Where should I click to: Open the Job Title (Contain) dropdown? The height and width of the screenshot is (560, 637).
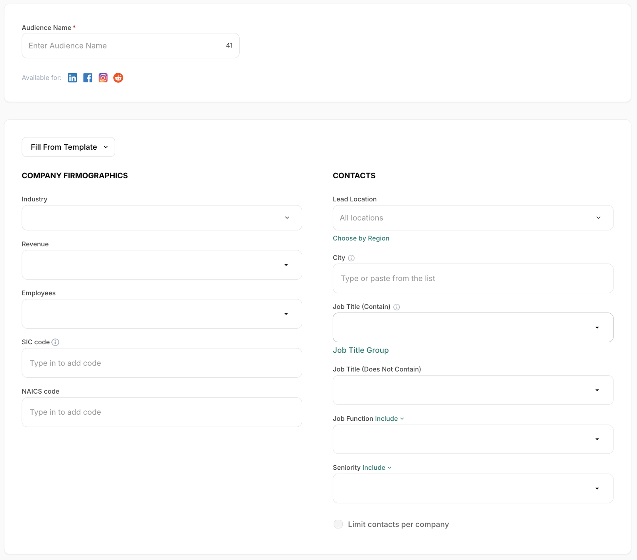(x=473, y=328)
